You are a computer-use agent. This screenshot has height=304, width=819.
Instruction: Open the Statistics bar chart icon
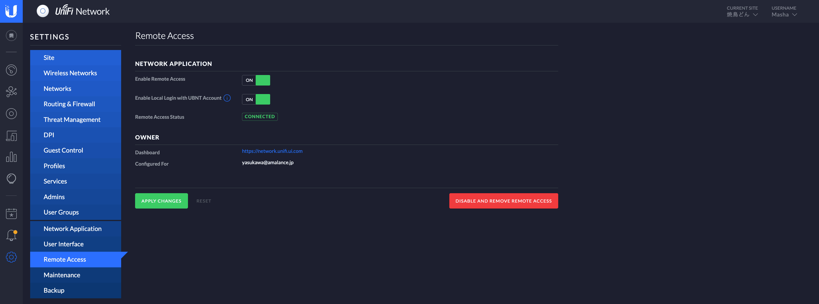point(11,157)
